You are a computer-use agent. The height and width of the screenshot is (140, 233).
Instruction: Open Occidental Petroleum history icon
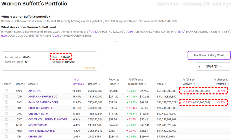point(6,119)
